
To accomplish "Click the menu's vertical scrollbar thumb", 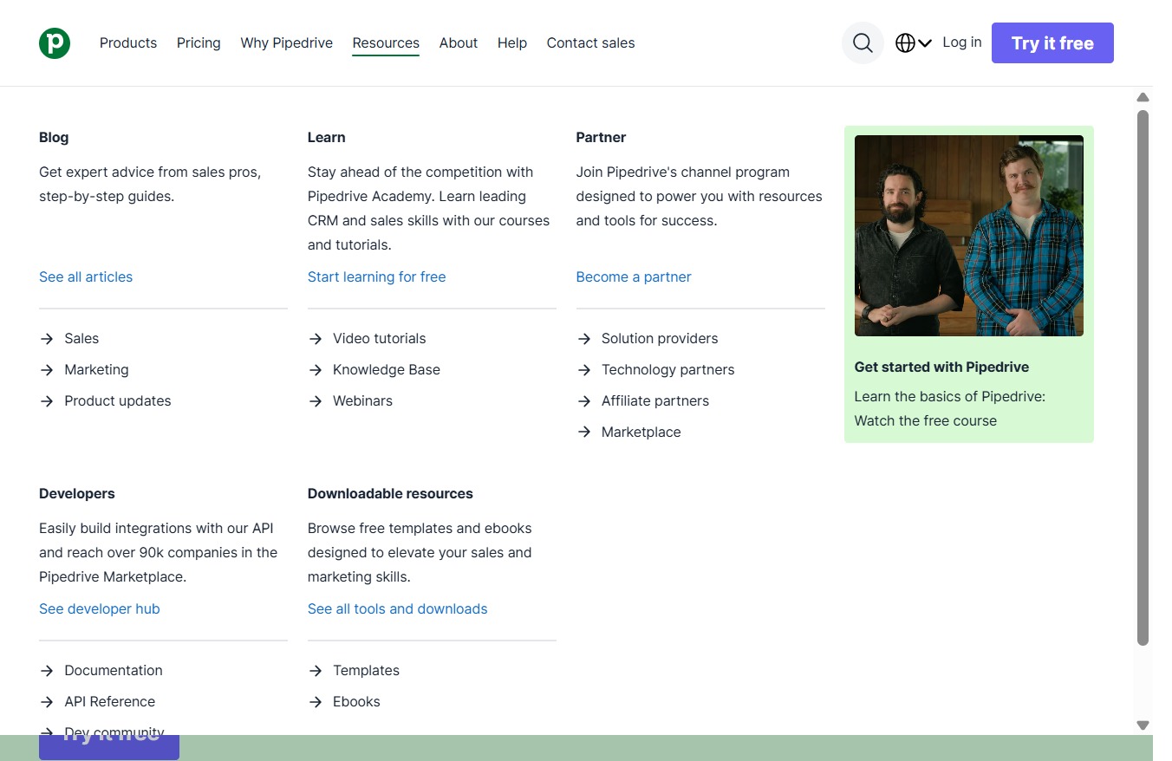I will [x=1143, y=378].
